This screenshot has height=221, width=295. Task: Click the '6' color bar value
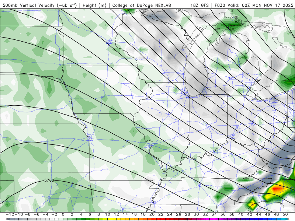pos(90,214)
